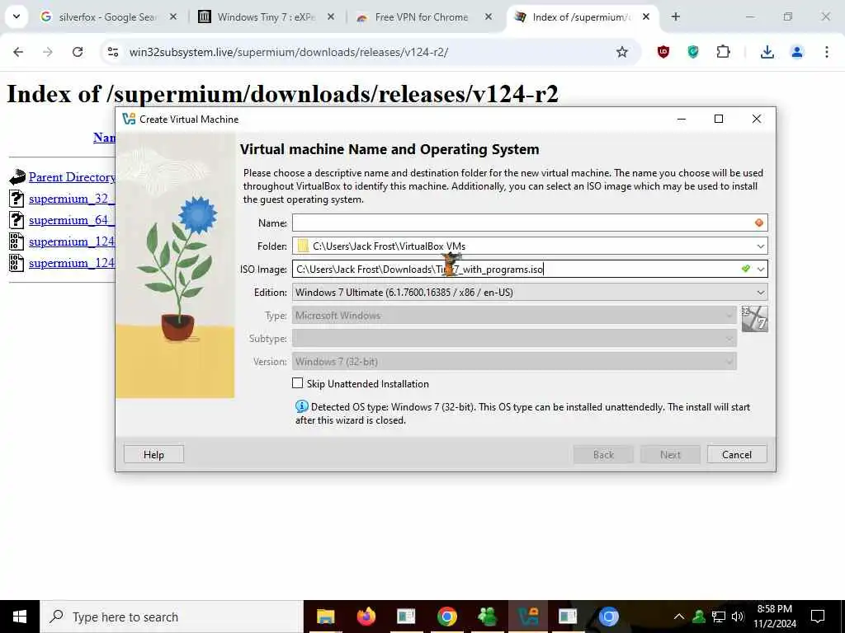Close the Free VPN for Chrome tab
845x633 pixels.
tap(488, 16)
